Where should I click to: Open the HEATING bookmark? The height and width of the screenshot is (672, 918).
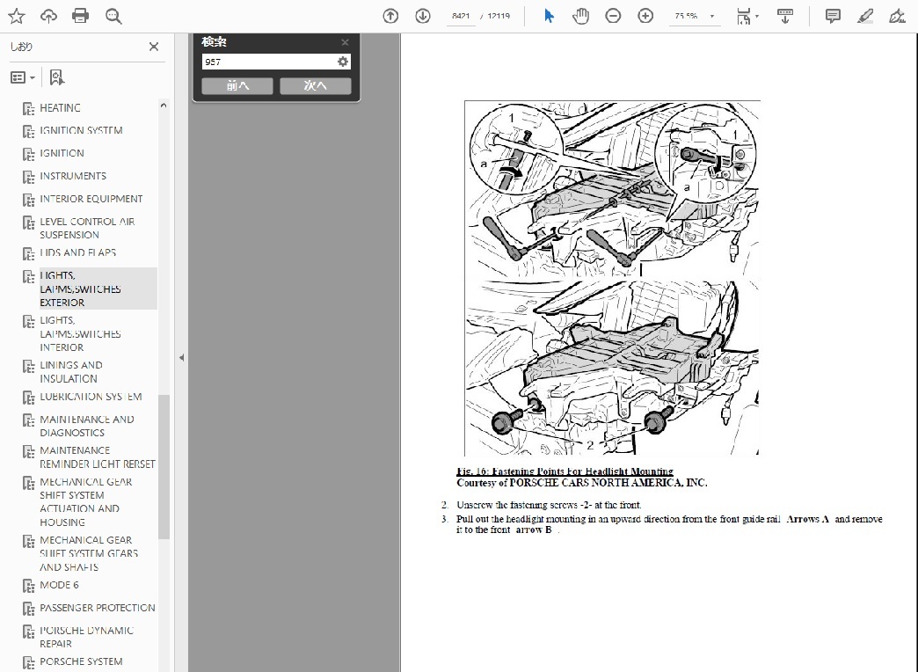click(x=60, y=108)
